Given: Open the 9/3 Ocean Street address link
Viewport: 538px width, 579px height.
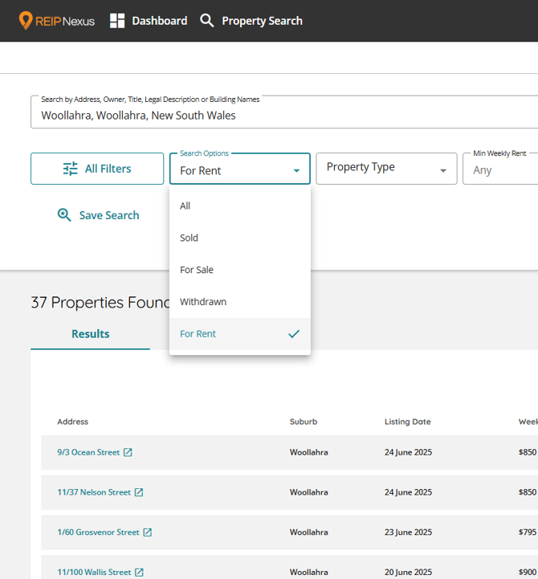Looking at the screenshot, I should 88,452.
